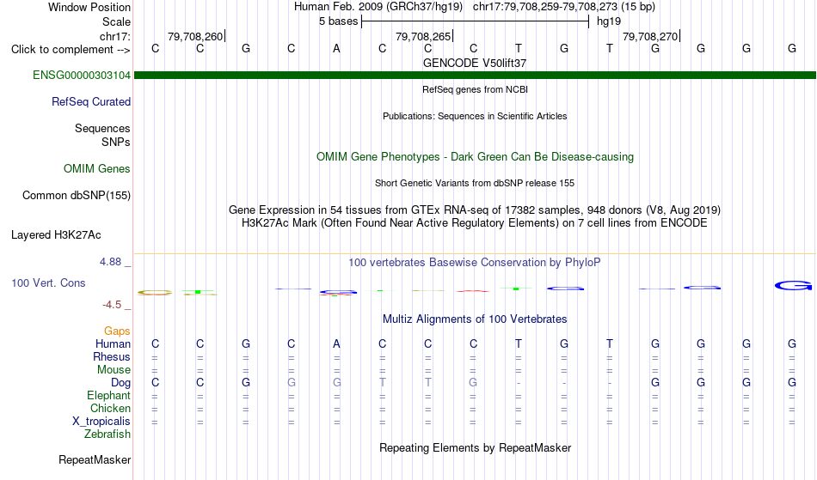This screenshot has height=480, width=817.
Task: Click 'Repeating Elements by RepeatMasker' title
Action: (x=476, y=448)
